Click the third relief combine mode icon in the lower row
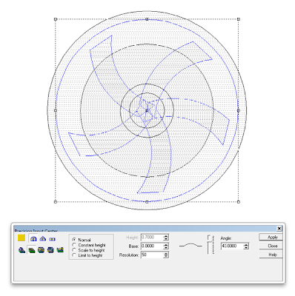Screen dimensions: 295x296 [41, 250]
